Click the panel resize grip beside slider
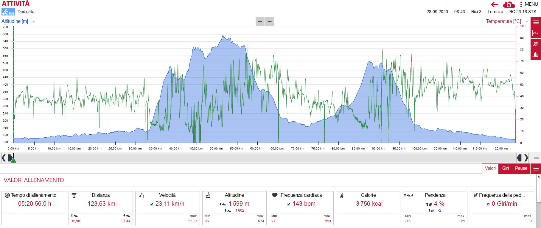This screenshot has height=228, width=541. pyautogui.click(x=537, y=158)
